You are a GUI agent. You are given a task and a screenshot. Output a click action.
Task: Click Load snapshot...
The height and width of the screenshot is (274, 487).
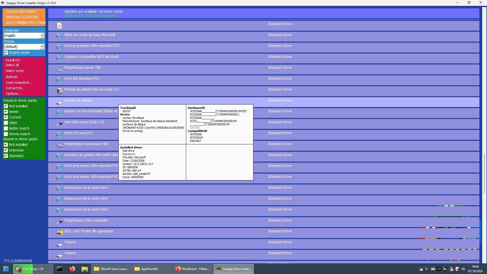(x=19, y=82)
